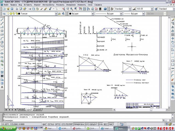Viewport: 175px width, 131px height.
Task: Open the Формат menu
Action: coord(37,5)
